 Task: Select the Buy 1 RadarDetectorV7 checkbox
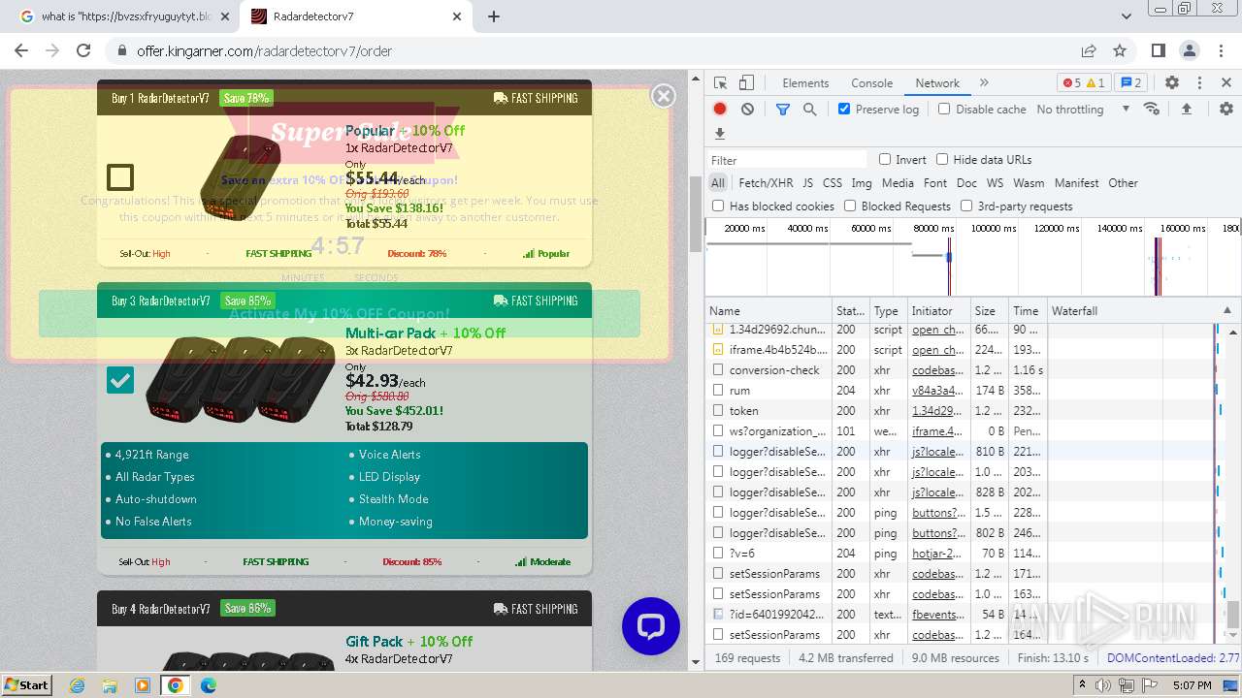click(120, 177)
